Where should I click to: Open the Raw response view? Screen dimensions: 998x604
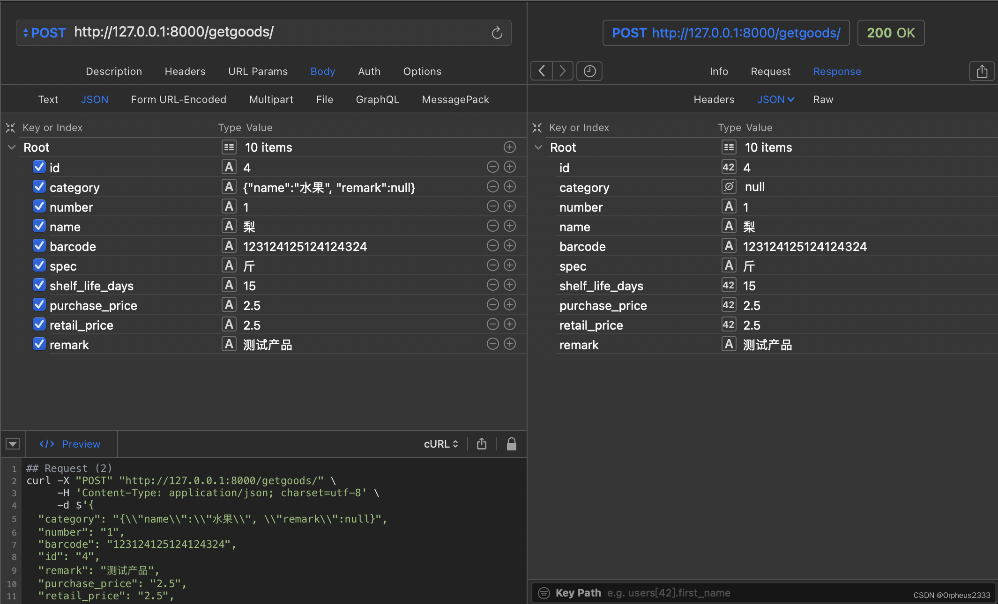(823, 100)
